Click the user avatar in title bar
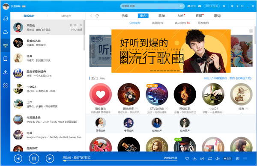257x166 pixels. pos(6,6)
